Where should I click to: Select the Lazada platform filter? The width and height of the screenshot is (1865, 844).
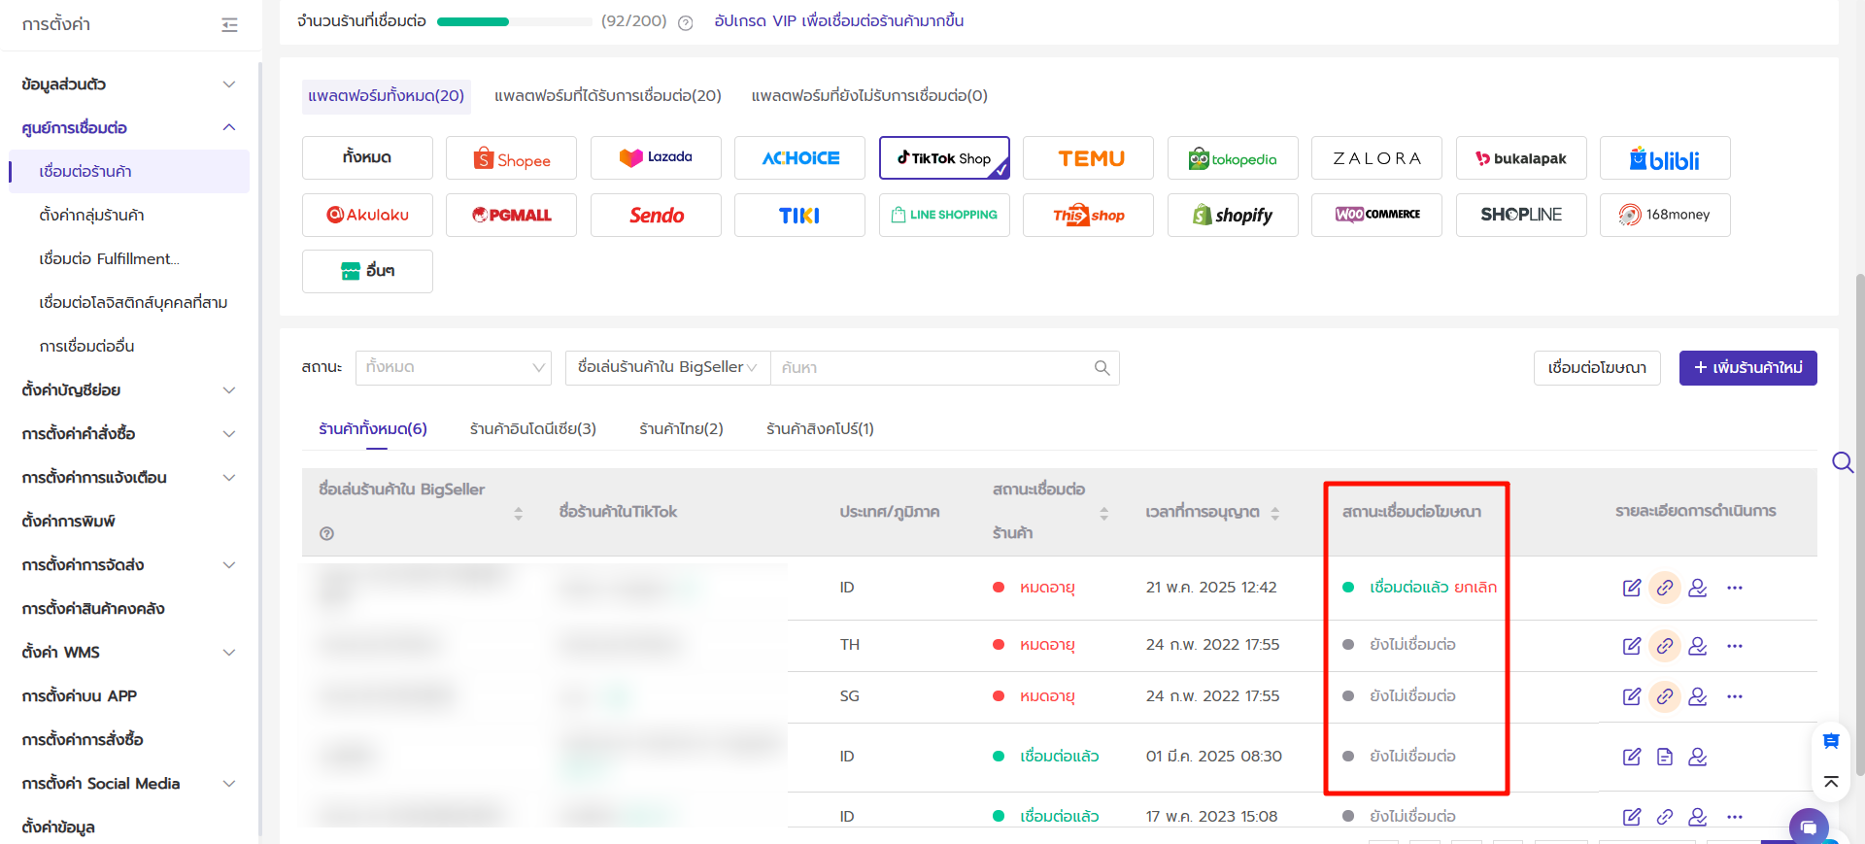point(656,158)
